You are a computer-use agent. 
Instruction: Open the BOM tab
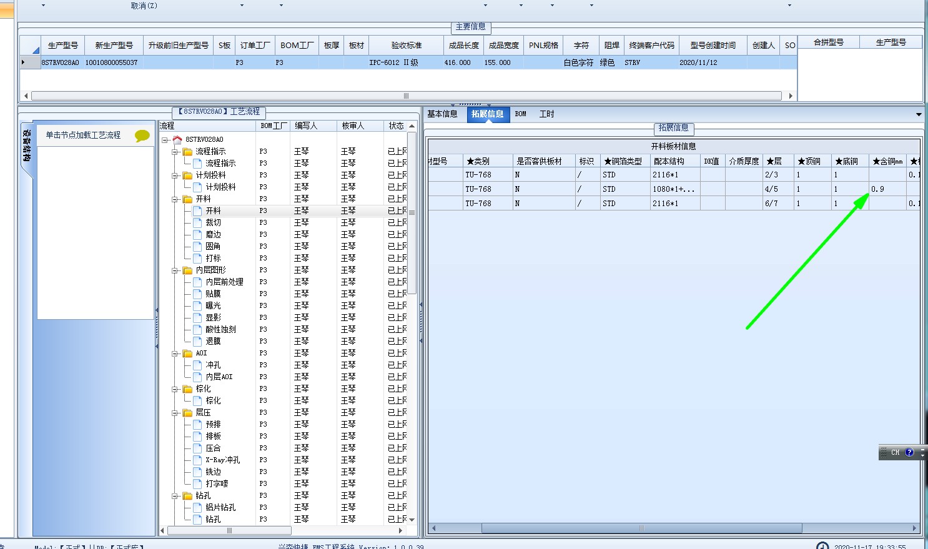click(521, 114)
